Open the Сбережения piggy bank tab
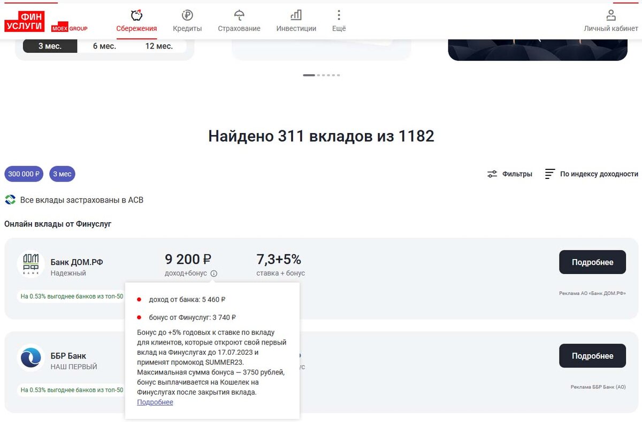642x422 pixels. 136,21
